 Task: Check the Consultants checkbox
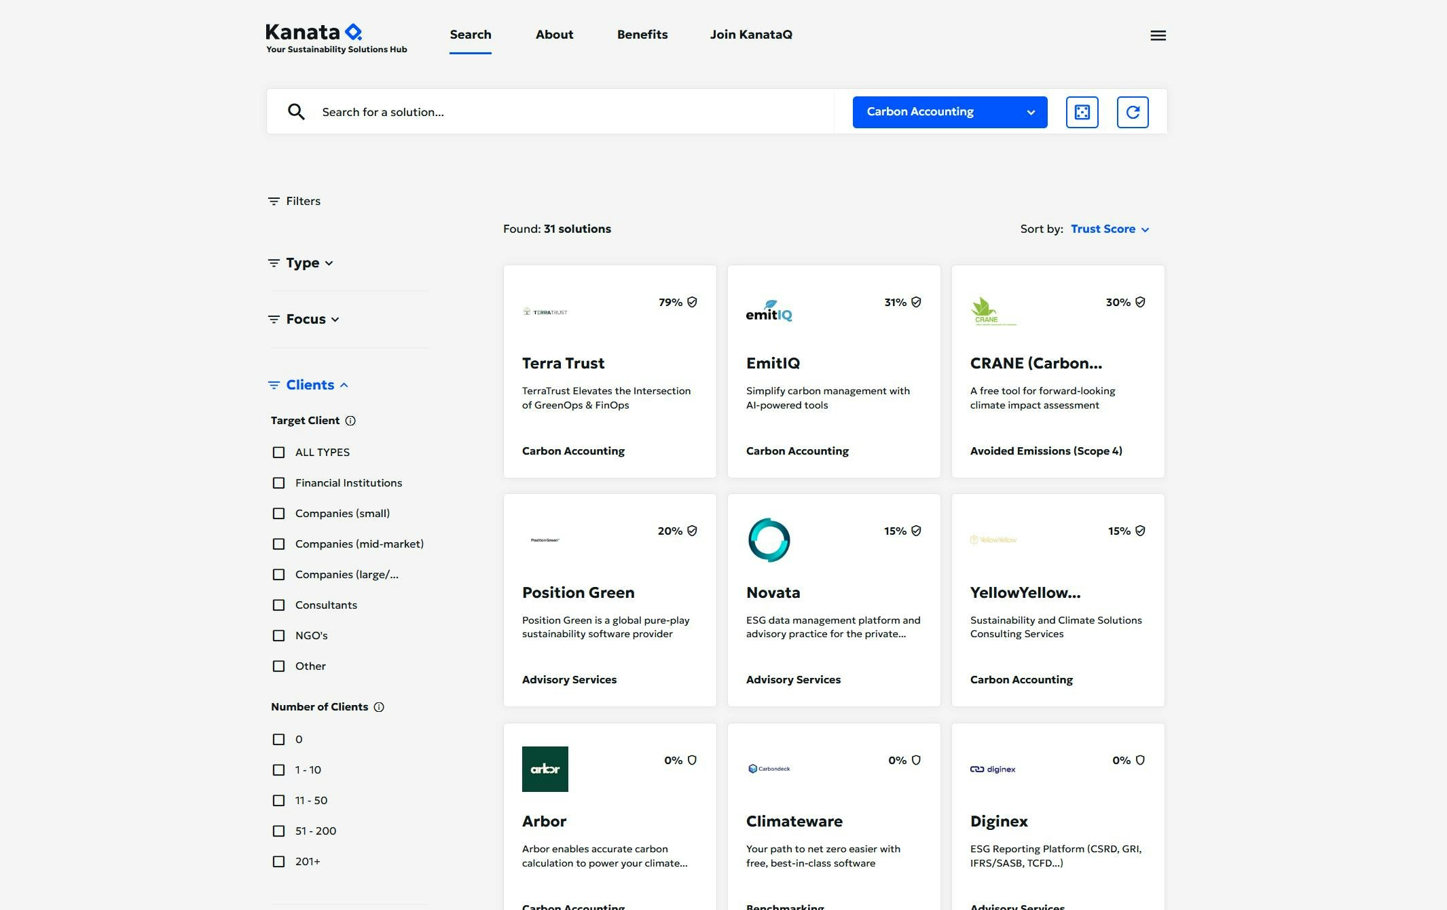278,605
